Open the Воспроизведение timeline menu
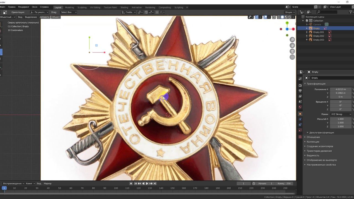Image resolution: width=354 pixels, height=199 pixels. tap(13, 184)
